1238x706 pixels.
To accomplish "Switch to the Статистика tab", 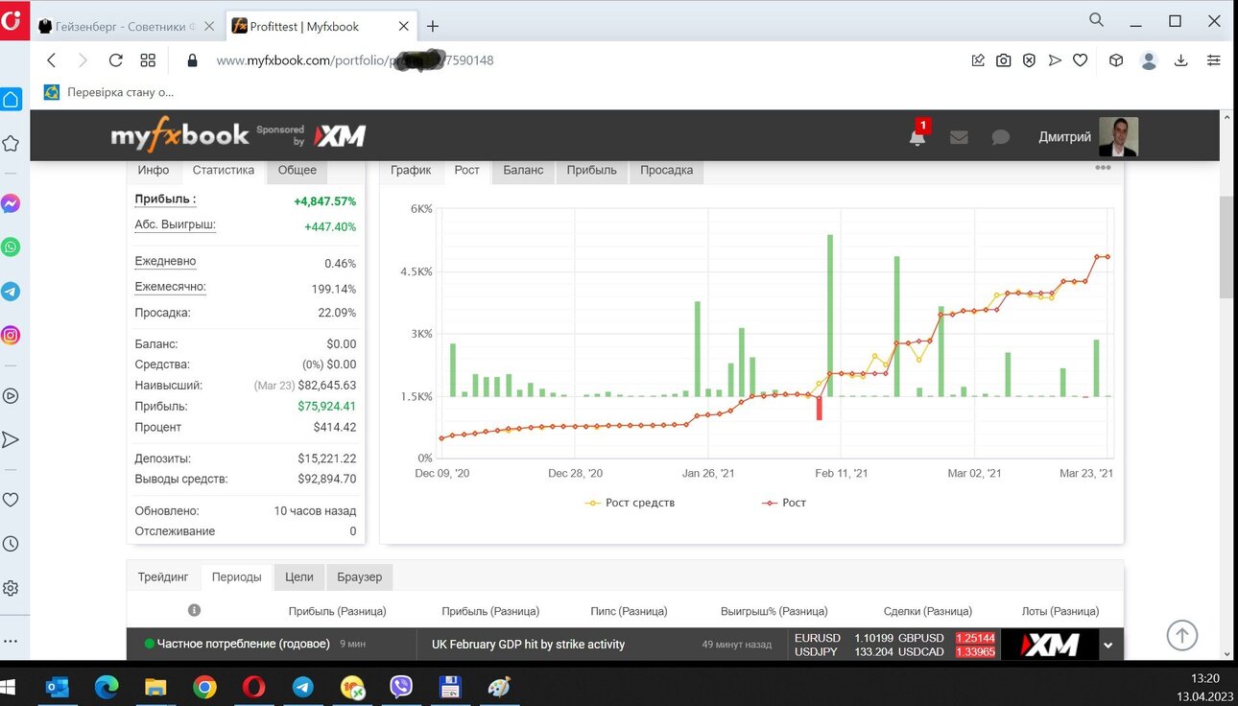I will click(x=224, y=170).
